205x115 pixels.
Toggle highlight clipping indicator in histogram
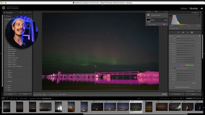click(200, 16)
